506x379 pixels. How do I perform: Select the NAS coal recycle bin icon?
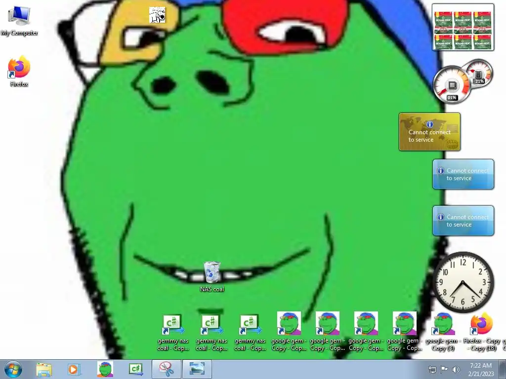click(x=211, y=277)
